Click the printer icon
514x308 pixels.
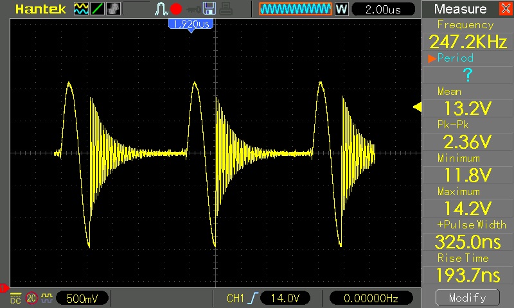[225, 9]
